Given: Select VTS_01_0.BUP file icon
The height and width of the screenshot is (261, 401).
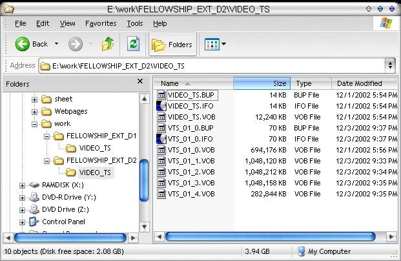Looking at the screenshot, I should click(x=161, y=128).
